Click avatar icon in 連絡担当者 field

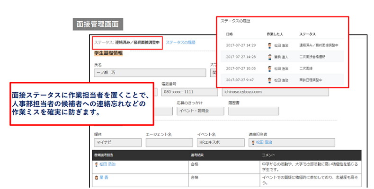[253, 142]
